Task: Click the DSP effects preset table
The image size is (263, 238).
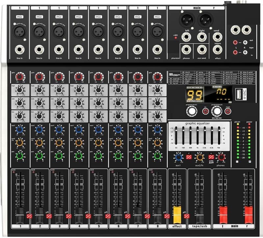Action: 212,77
